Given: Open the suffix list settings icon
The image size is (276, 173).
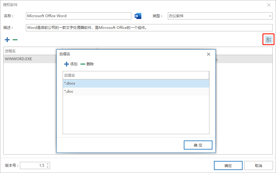Looking at the screenshot, I should click(268, 39).
